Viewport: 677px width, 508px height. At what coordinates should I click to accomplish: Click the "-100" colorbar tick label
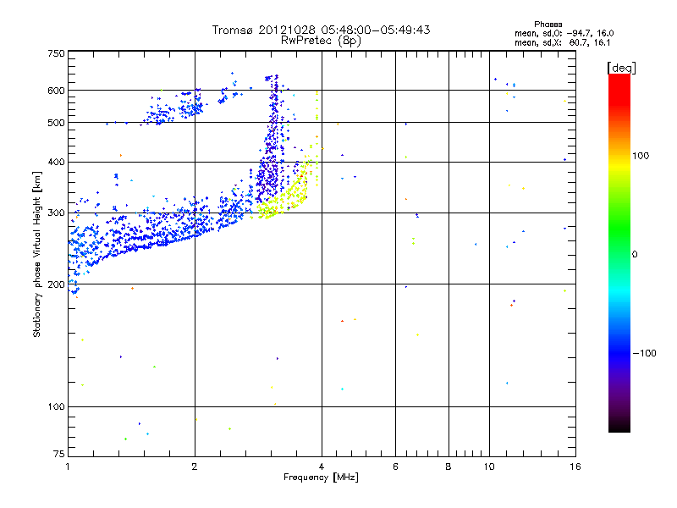click(644, 353)
